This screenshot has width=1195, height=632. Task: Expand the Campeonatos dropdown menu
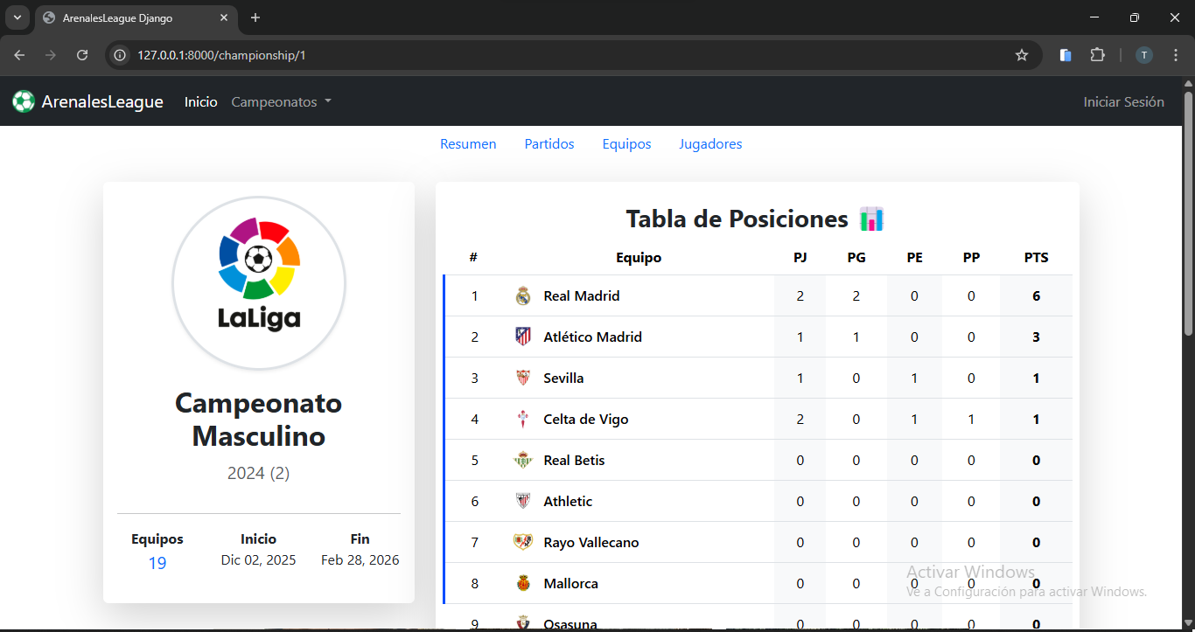(x=282, y=102)
